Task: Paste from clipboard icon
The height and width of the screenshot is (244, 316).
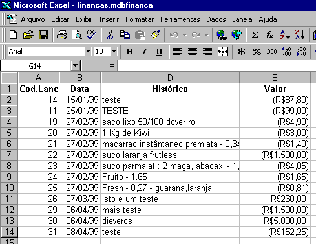Action: point(140,35)
